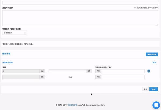Image resolution: width=161 pixels, height=110 pixels.
Task: Focus the delivery method description textarea
Action: pos(80,18)
